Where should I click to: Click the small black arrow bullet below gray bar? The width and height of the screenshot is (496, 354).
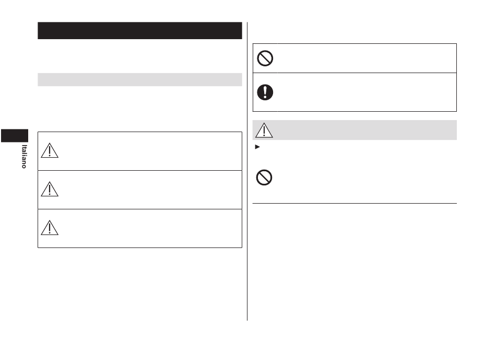coord(257,147)
